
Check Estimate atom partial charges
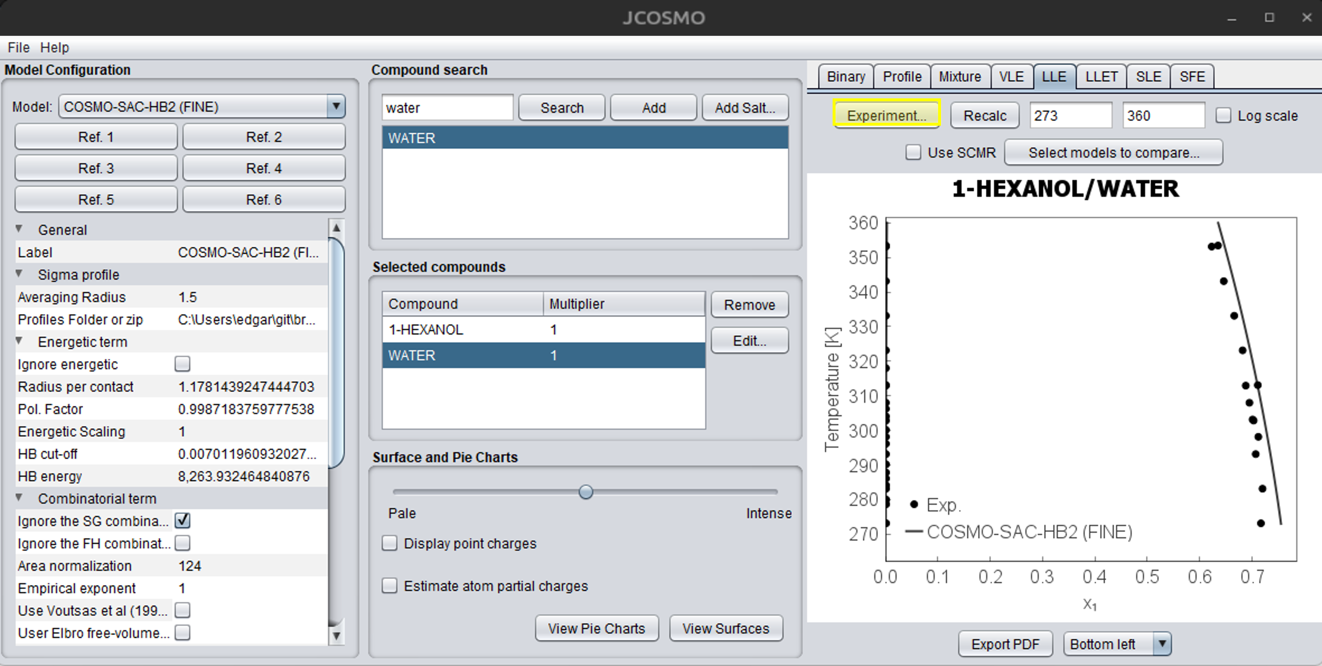coord(389,586)
